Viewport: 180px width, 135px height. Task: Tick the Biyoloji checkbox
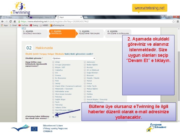(x=85, y=67)
